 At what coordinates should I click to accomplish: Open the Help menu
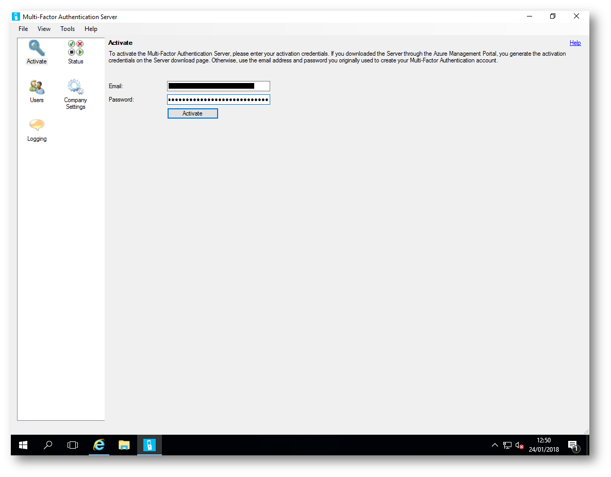coord(91,29)
